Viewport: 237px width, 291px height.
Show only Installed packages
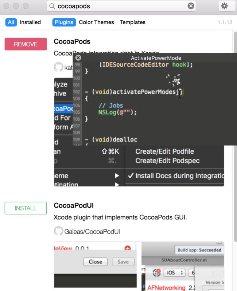(30, 22)
